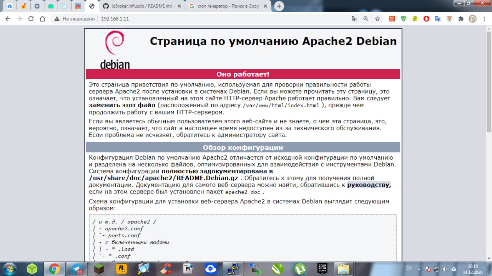Click the '/var/www/html/index.html' path text
The image size is (492, 276).
281,105
